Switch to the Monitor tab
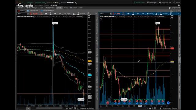 point(20,8)
